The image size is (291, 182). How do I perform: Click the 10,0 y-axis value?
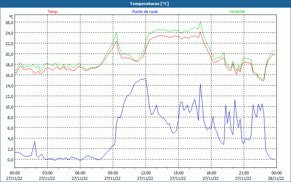coord(9,107)
